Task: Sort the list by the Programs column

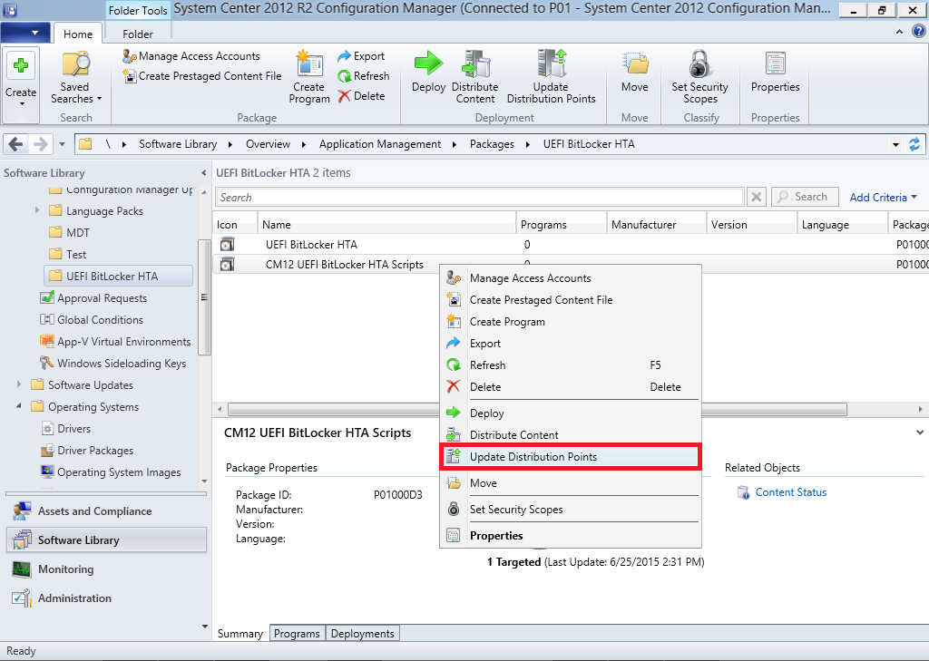Action: [562, 225]
